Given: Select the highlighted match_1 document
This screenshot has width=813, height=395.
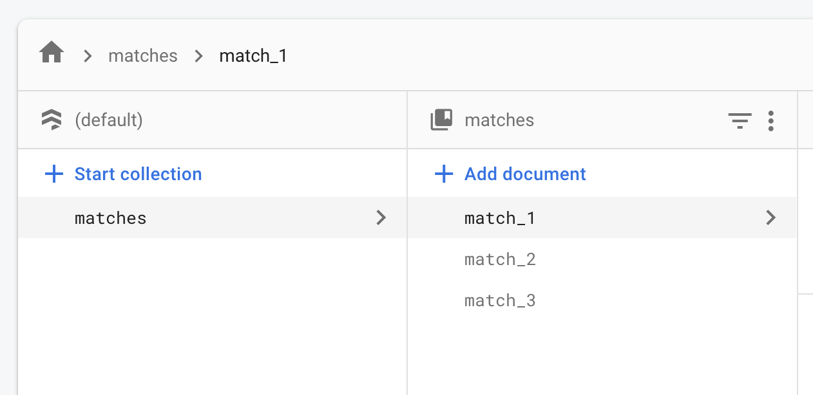Looking at the screenshot, I should click(x=500, y=217).
